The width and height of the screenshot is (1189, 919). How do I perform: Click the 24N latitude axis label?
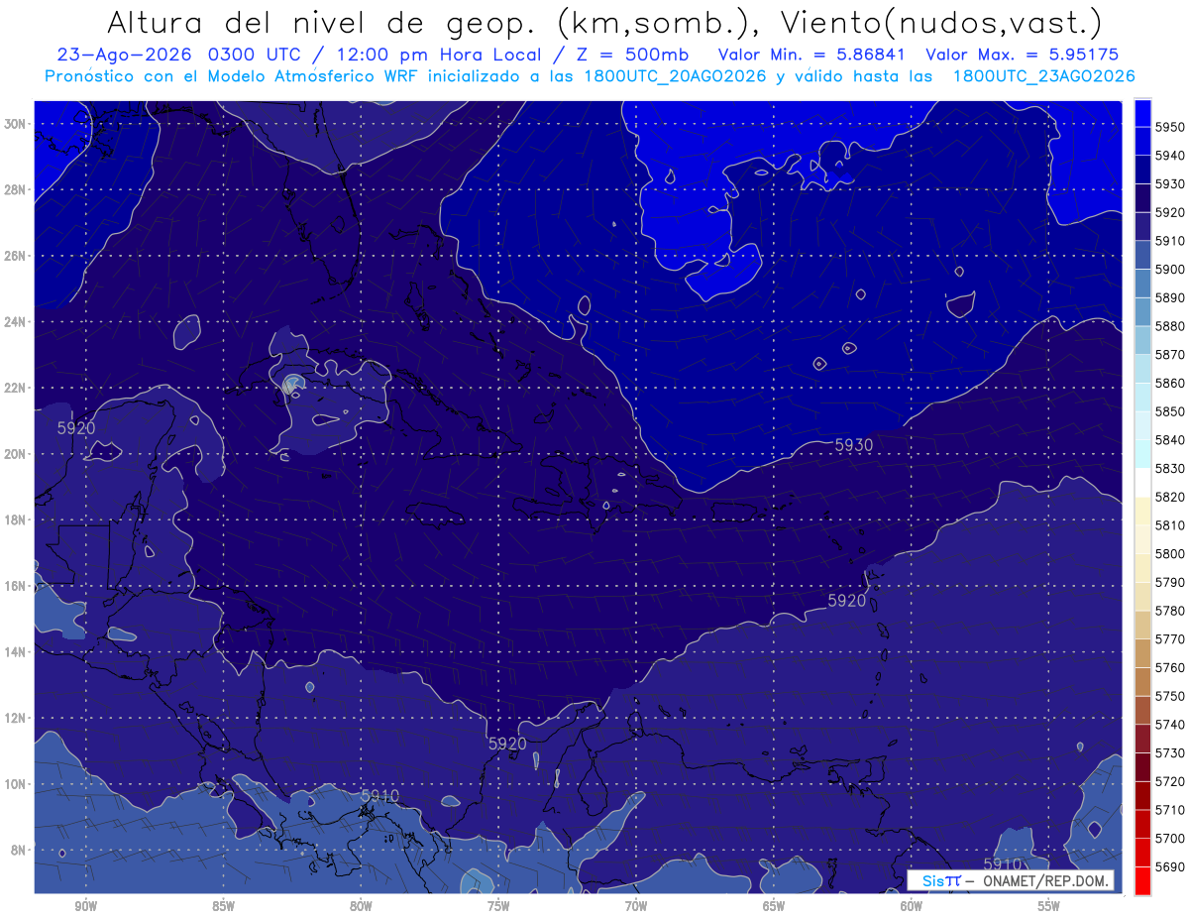[x=15, y=322]
